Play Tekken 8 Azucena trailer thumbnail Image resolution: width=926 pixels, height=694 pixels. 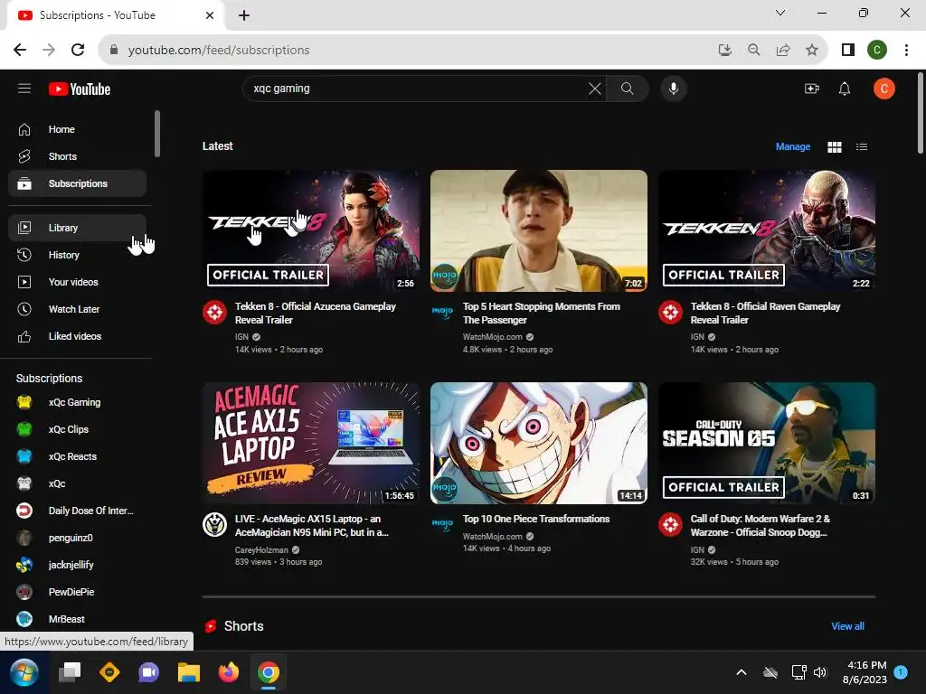point(311,230)
